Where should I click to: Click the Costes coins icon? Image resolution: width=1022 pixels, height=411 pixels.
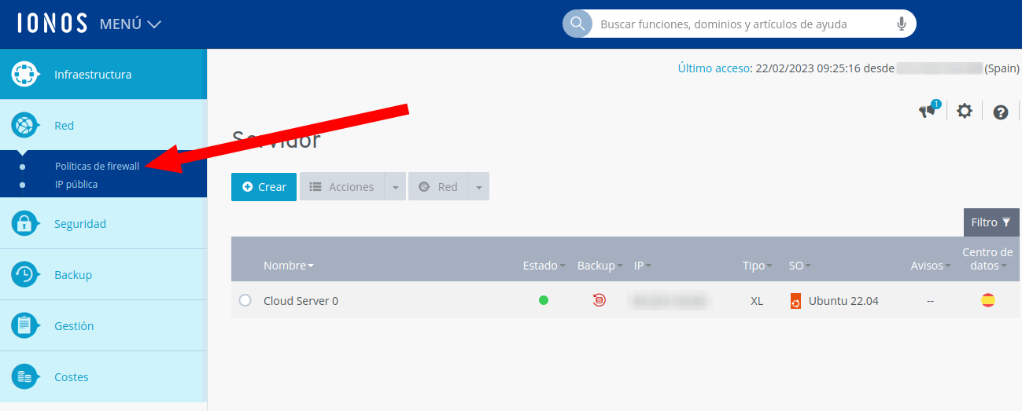coord(25,377)
